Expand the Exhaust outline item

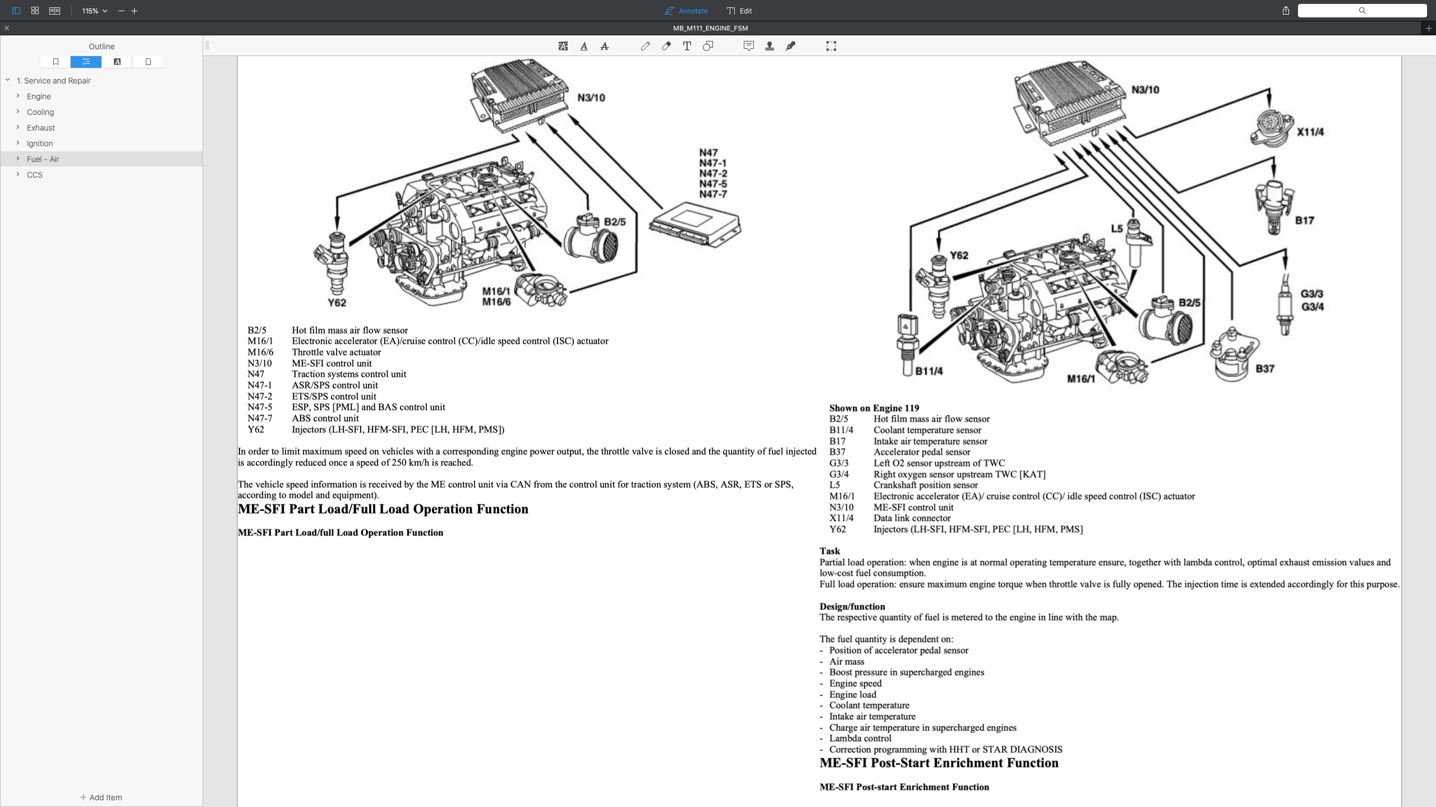[18, 127]
